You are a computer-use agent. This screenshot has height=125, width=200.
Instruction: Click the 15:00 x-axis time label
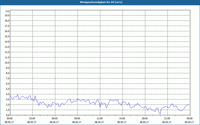coord(122,118)
